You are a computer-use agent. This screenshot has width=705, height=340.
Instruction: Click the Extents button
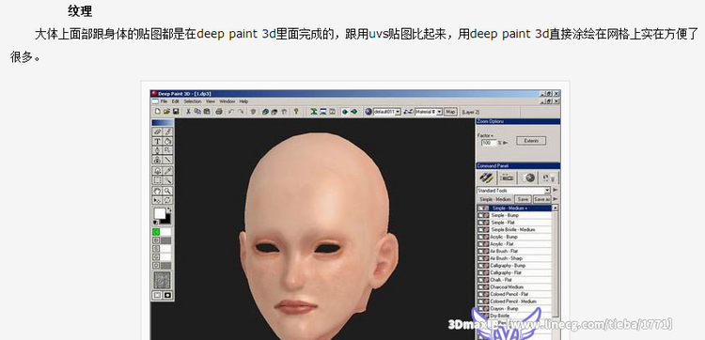(x=531, y=141)
